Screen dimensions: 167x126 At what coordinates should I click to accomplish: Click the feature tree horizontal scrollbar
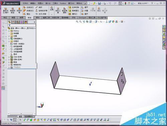pos(21,114)
